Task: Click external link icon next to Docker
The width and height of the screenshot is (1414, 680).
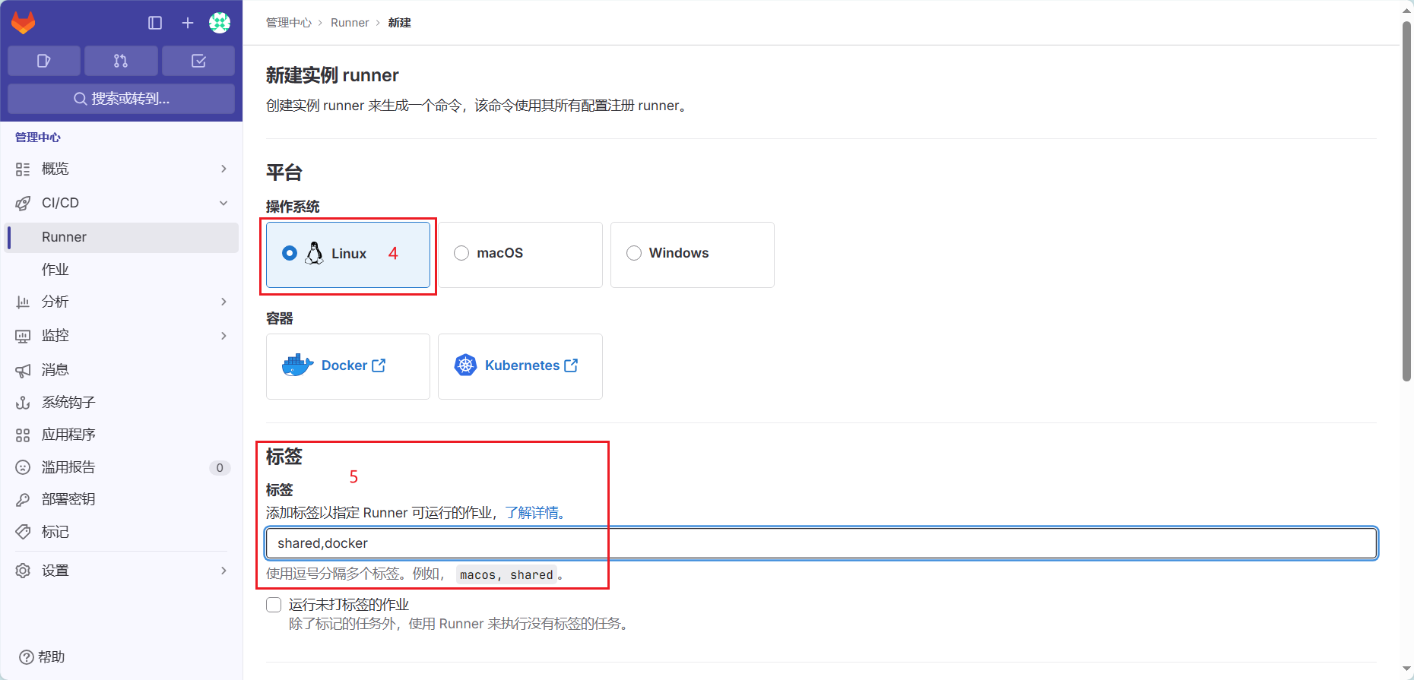Action: tap(379, 365)
